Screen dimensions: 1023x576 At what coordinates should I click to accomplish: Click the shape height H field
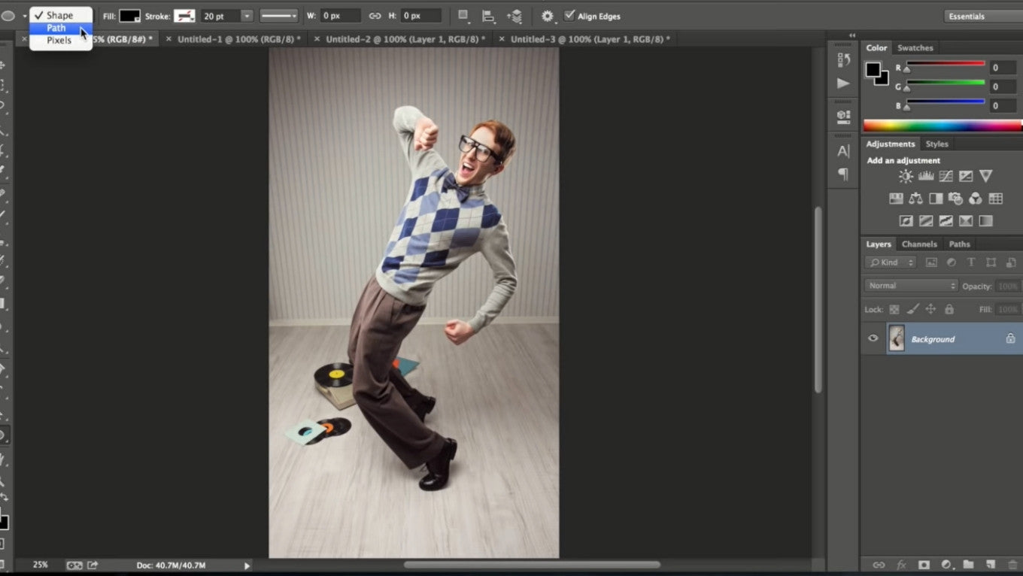coord(421,16)
